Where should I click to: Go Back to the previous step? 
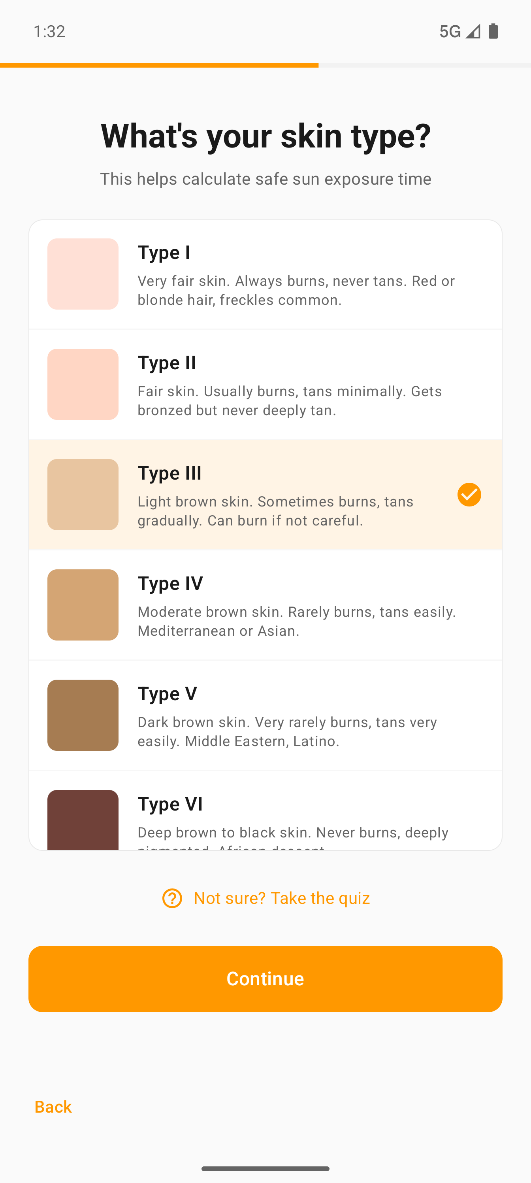click(x=53, y=1107)
